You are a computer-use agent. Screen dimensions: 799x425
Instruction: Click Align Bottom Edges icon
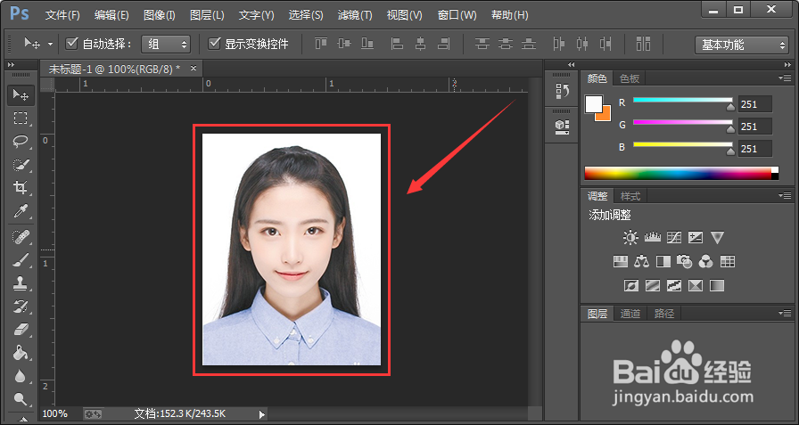coord(367,44)
